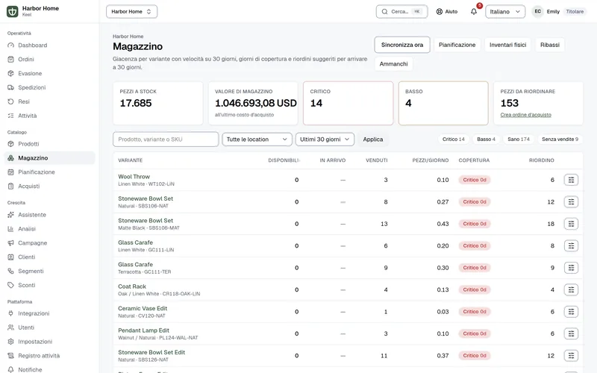Open Dashboard from the sidebar
597x373 pixels.
(49, 46)
